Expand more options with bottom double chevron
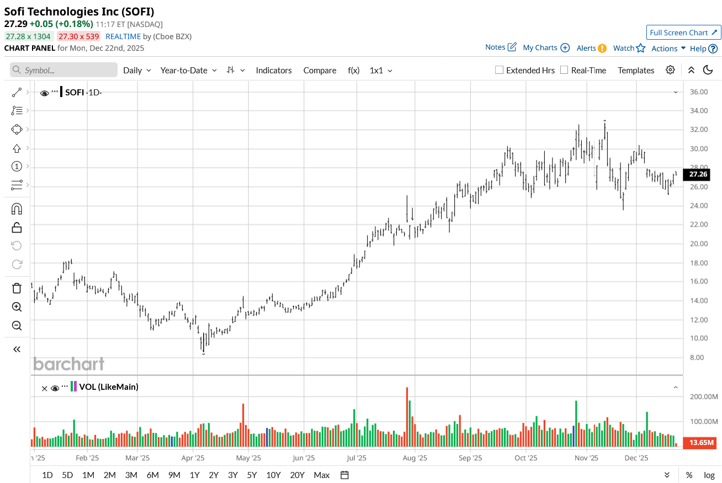 tap(667, 475)
